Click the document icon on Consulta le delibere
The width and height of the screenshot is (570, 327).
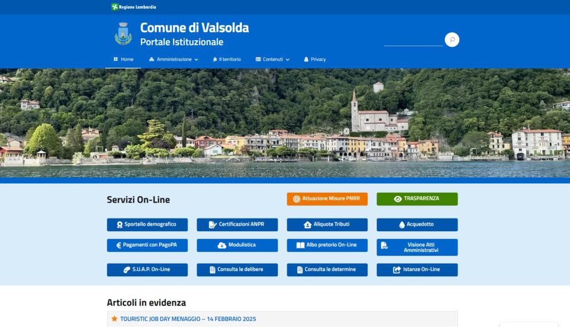213,270
